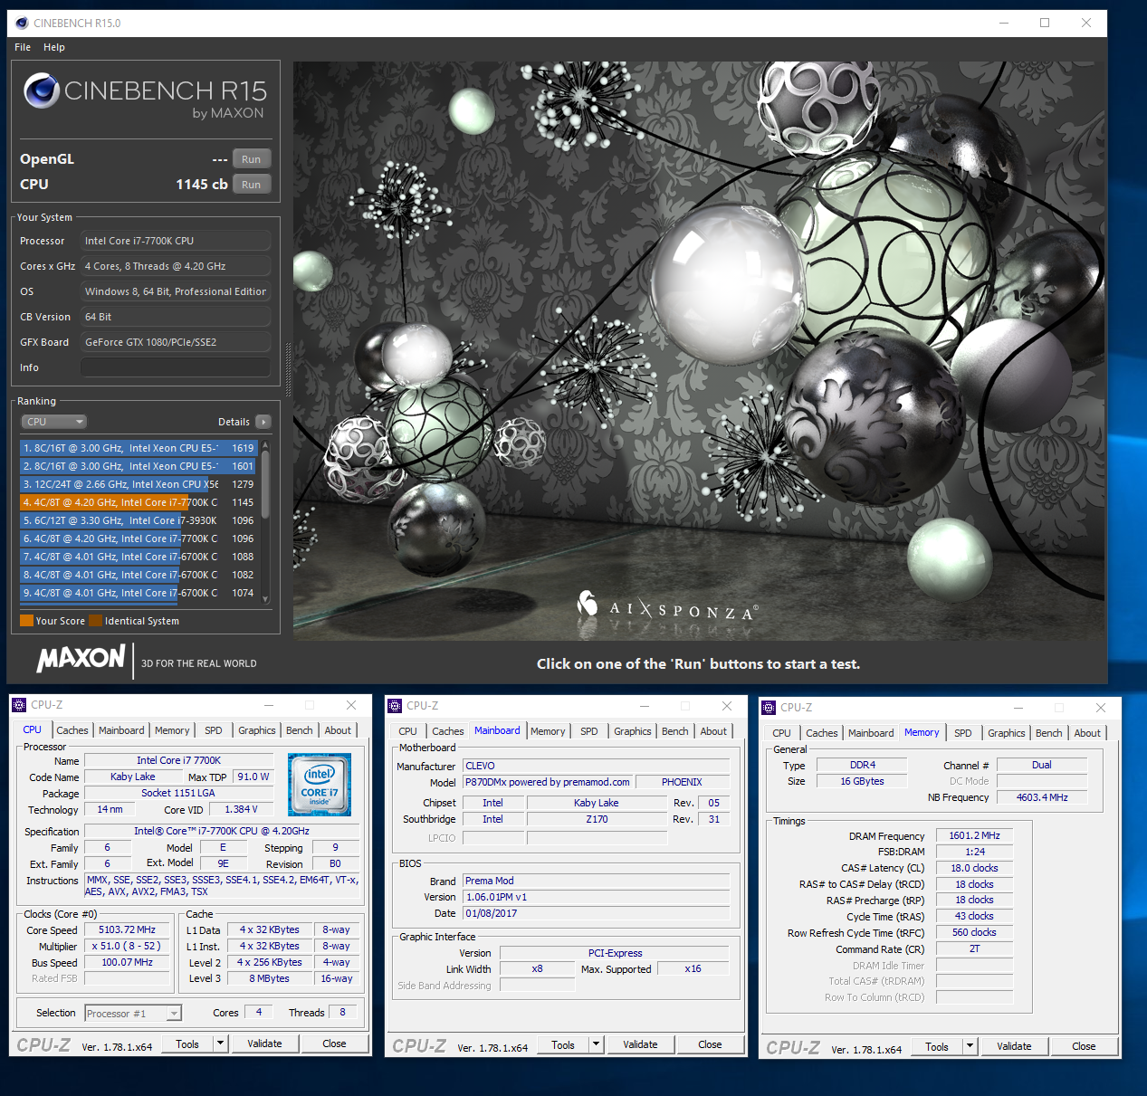Viewport: 1147px width, 1096px height.
Task: Click CPU-Z icon in the CPU tab window
Action: pyautogui.click(x=19, y=704)
